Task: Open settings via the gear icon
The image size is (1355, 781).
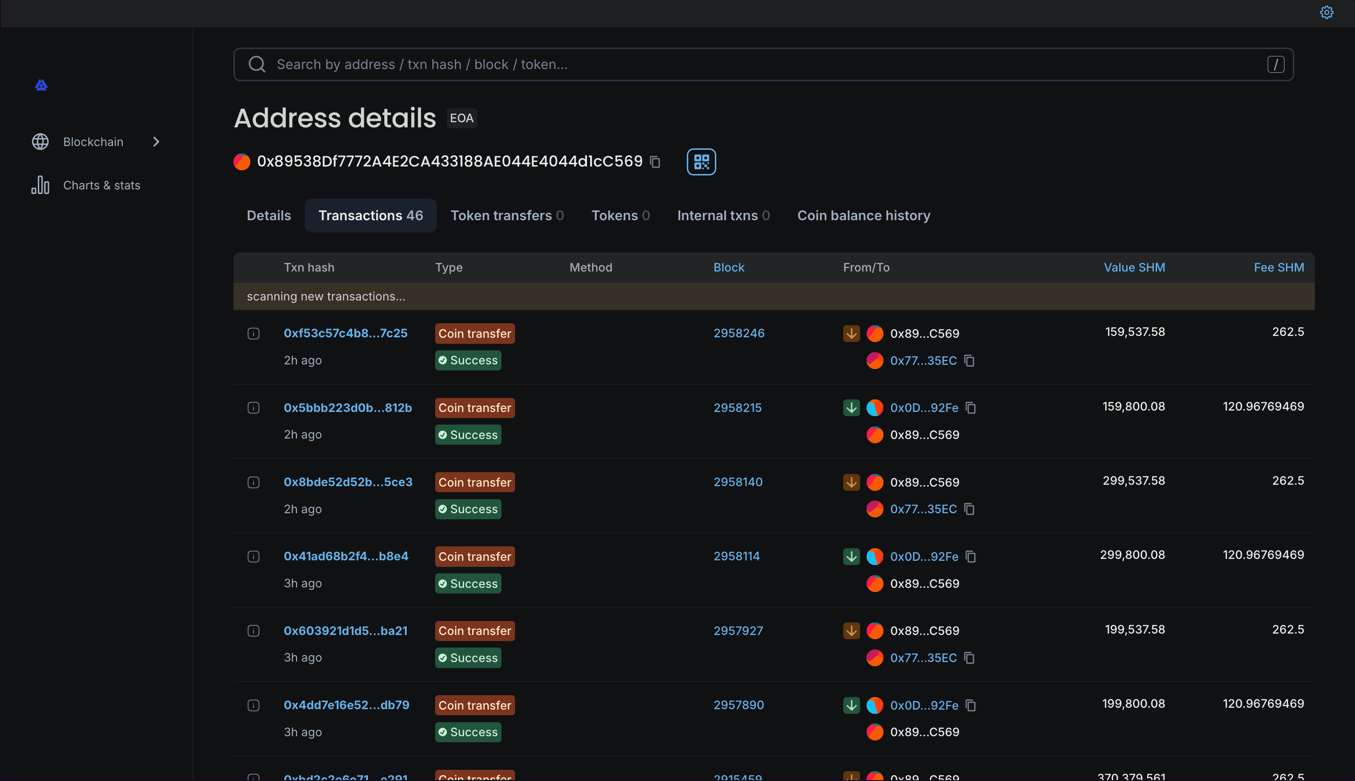Action: click(x=1327, y=12)
